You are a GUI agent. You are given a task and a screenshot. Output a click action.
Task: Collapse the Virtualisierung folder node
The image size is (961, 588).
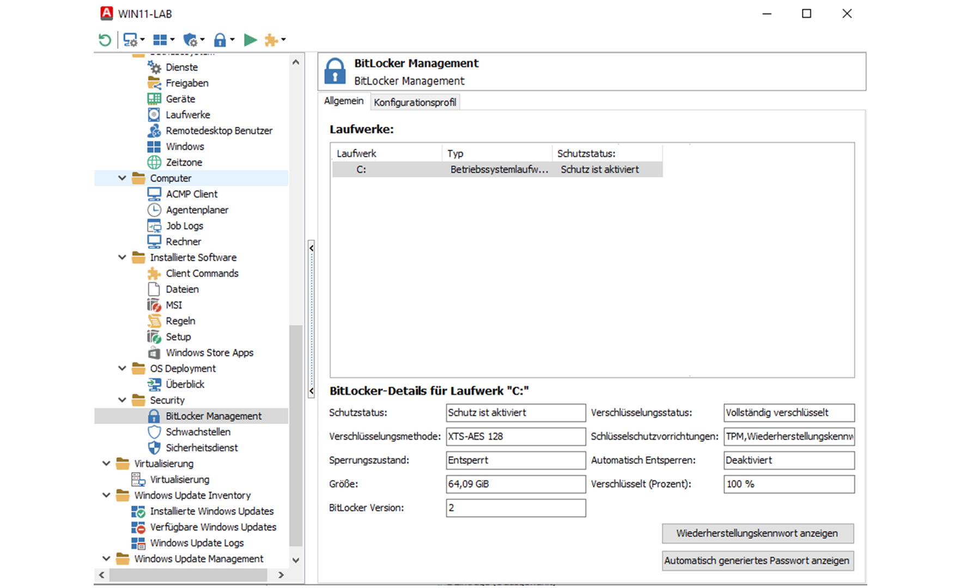click(106, 463)
